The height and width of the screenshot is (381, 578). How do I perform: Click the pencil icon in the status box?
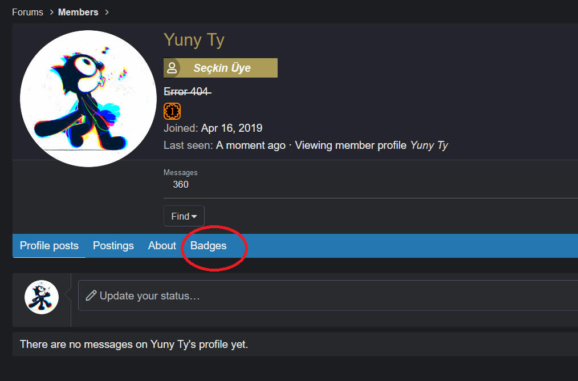pos(91,296)
